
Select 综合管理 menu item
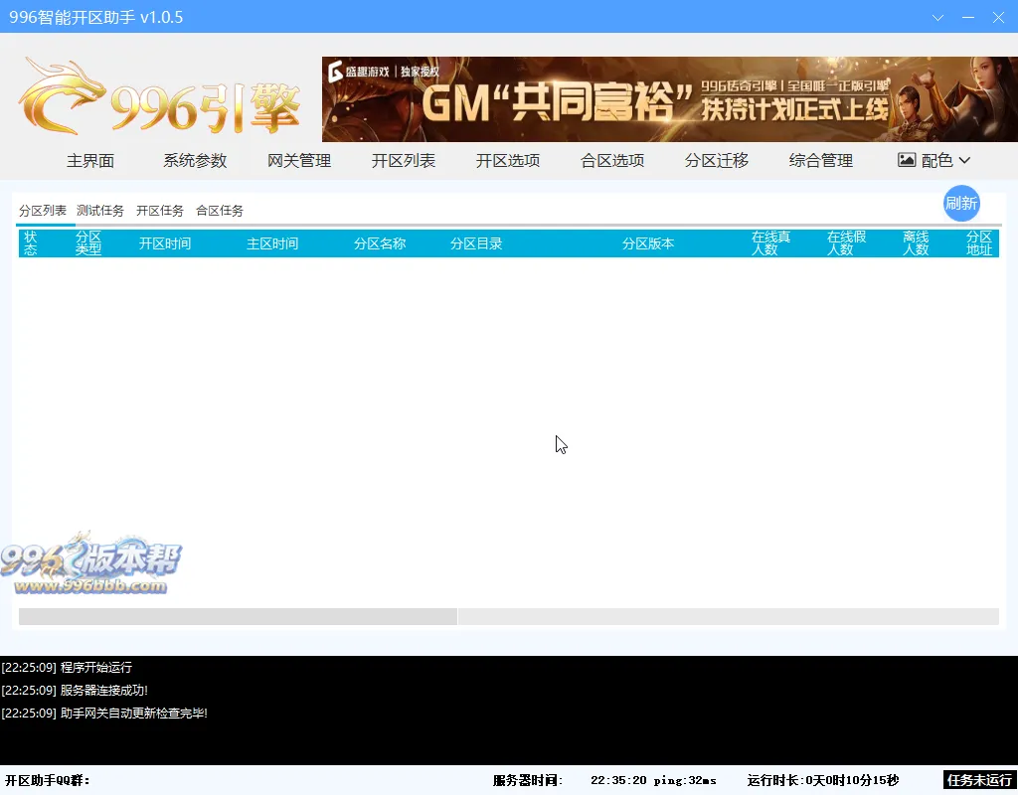[820, 160]
